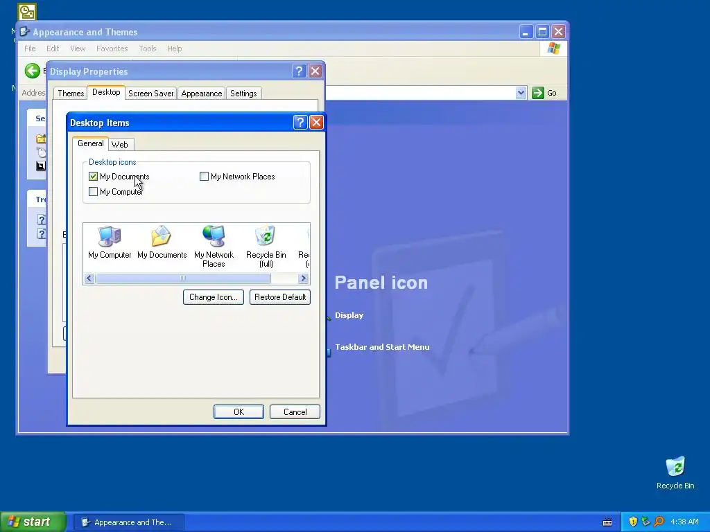This screenshot has width=710, height=532.
Task: Open the Help menu
Action: click(x=174, y=48)
